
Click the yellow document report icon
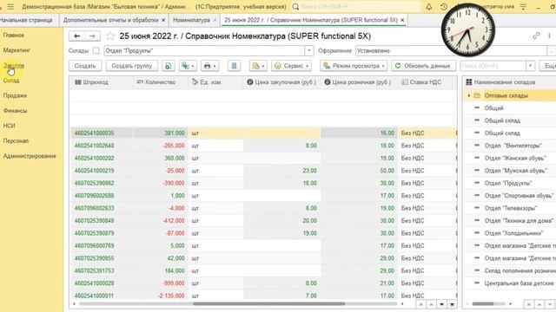pos(255,66)
